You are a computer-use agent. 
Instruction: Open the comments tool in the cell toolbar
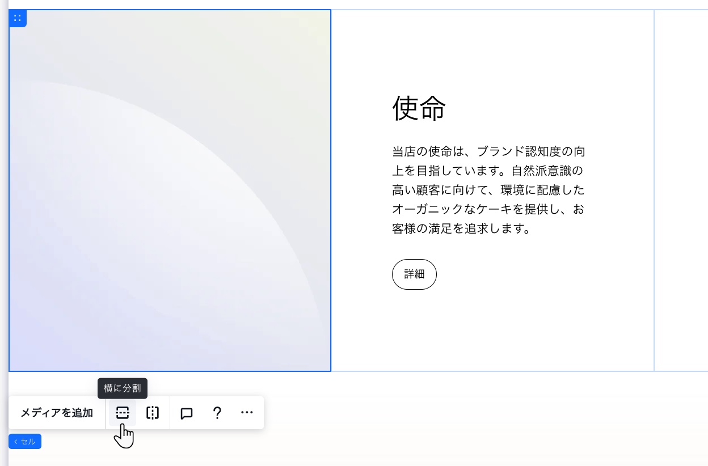pos(186,413)
